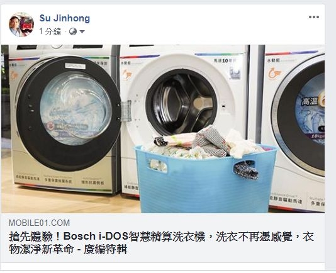The image size is (336, 273).
Task: Open the washing machine link preview image
Action: pyautogui.click(x=163, y=129)
